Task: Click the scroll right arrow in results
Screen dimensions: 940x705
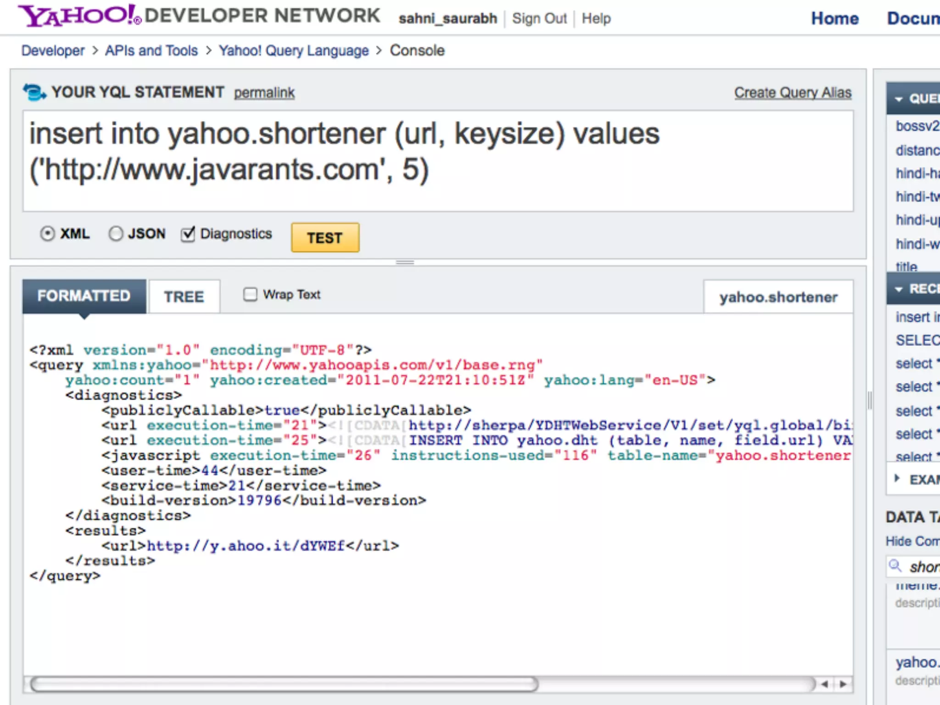Action: coord(843,684)
